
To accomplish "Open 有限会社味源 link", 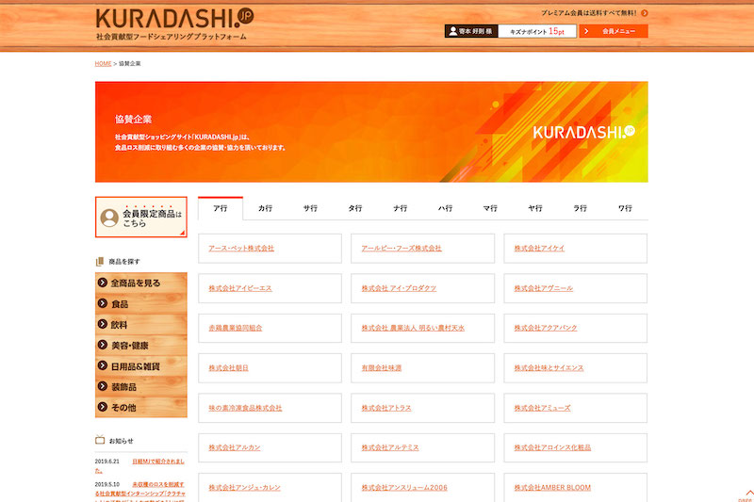I will [x=382, y=368].
